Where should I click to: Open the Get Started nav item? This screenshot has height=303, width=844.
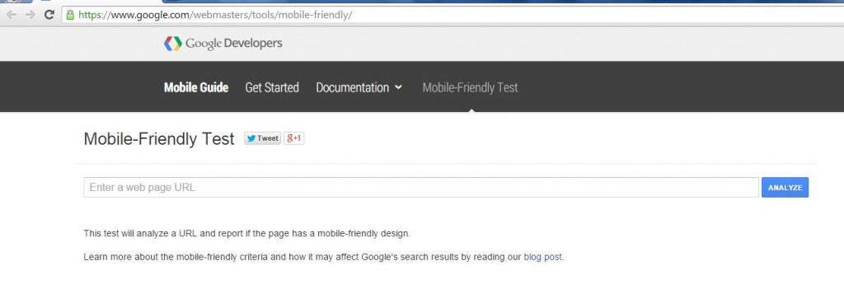[x=272, y=87]
